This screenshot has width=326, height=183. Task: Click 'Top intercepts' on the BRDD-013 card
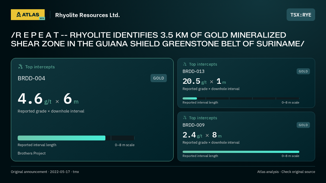tap(203, 64)
